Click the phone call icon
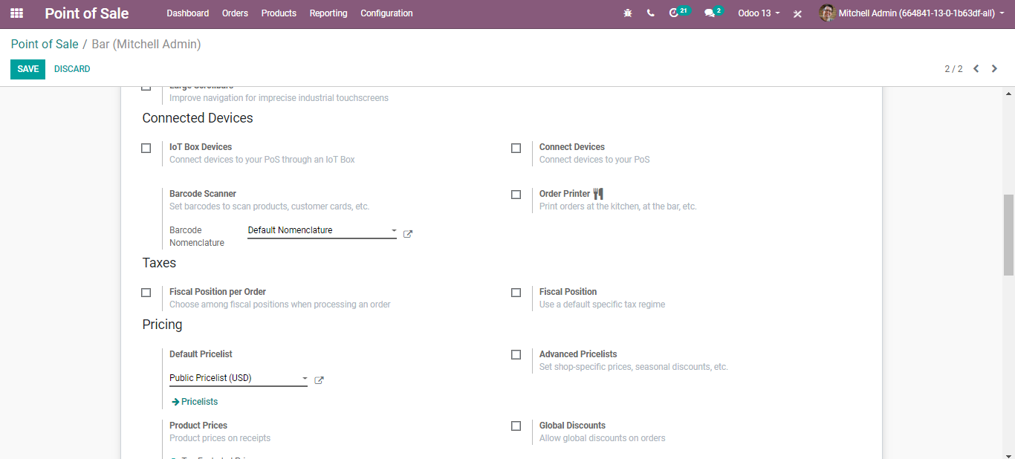Viewport: 1015px width, 459px height. coord(651,13)
